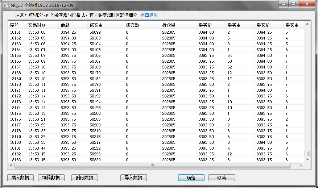This screenshot has height=188, width=318.
Task: Select row with 序号 18161
Action: point(156,32)
